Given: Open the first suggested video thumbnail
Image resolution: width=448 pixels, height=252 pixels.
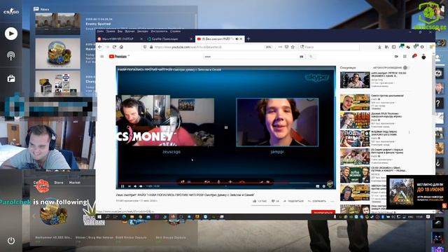Looking at the screenshot, I should pos(355,80).
